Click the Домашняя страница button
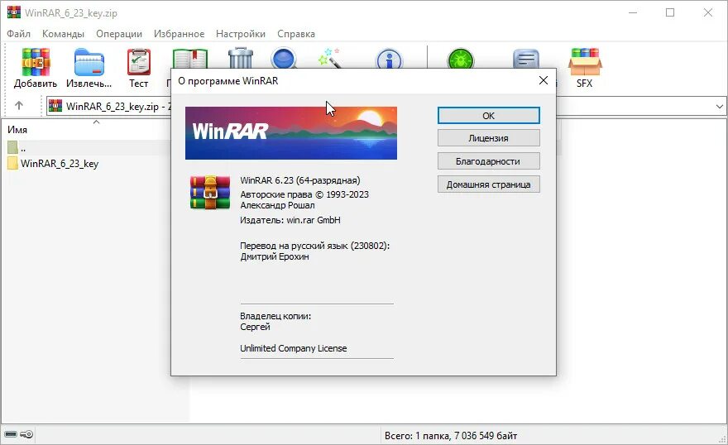728x445 pixels. pos(488,184)
